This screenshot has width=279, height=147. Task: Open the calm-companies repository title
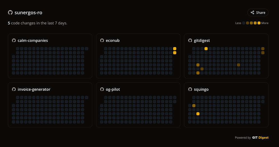click(33, 40)
